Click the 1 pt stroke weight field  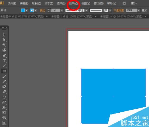55,10
